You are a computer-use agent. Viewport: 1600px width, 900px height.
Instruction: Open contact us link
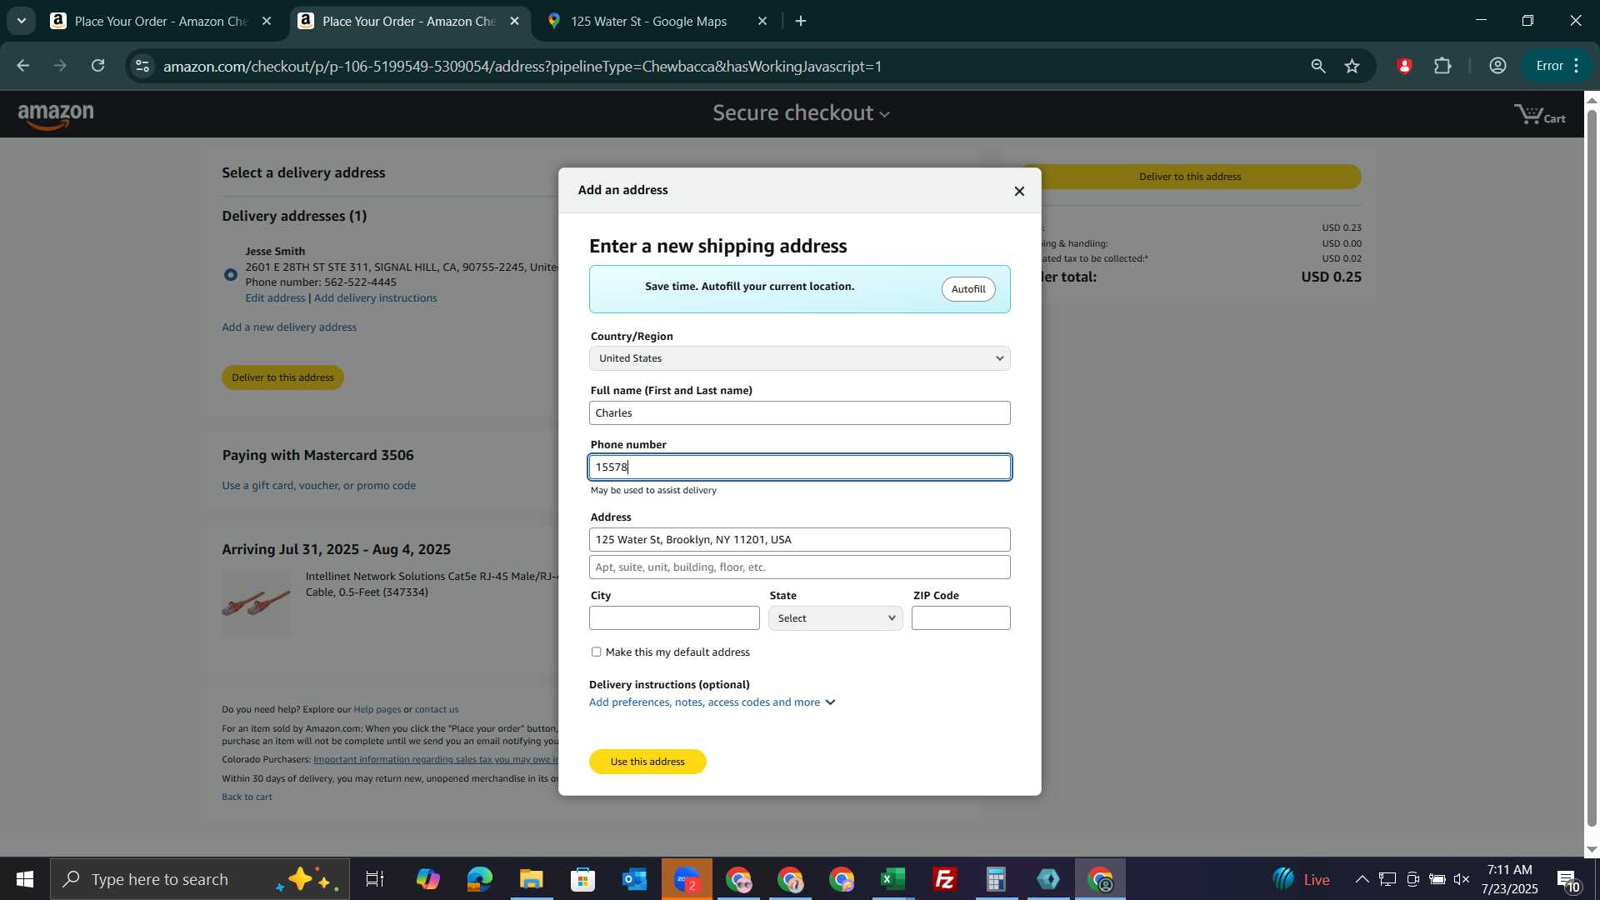point(437,710)
